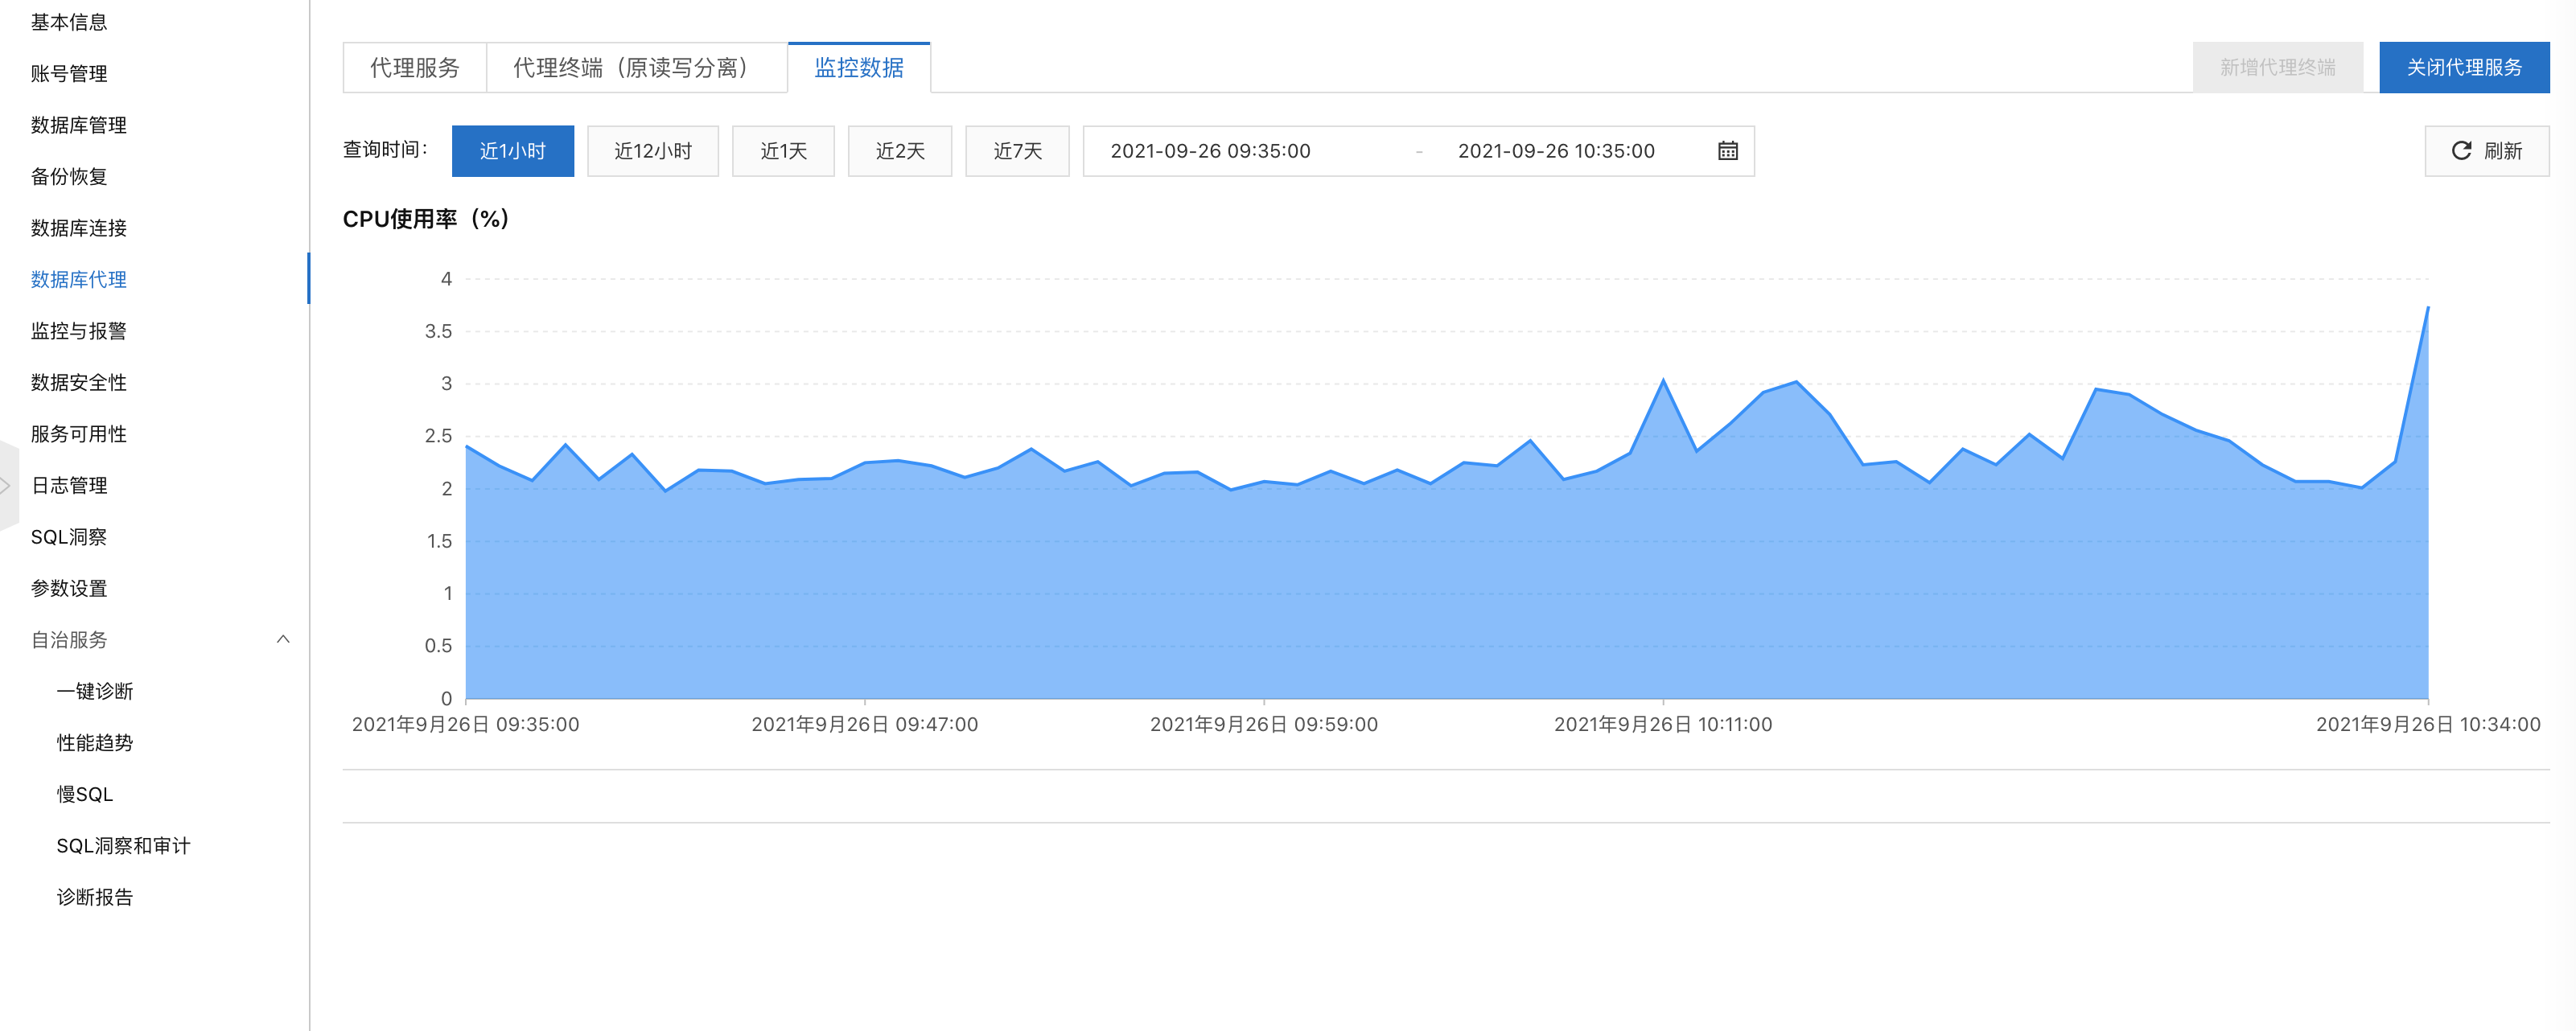Open 数据库连接 in the sidebar

point(79,228)
